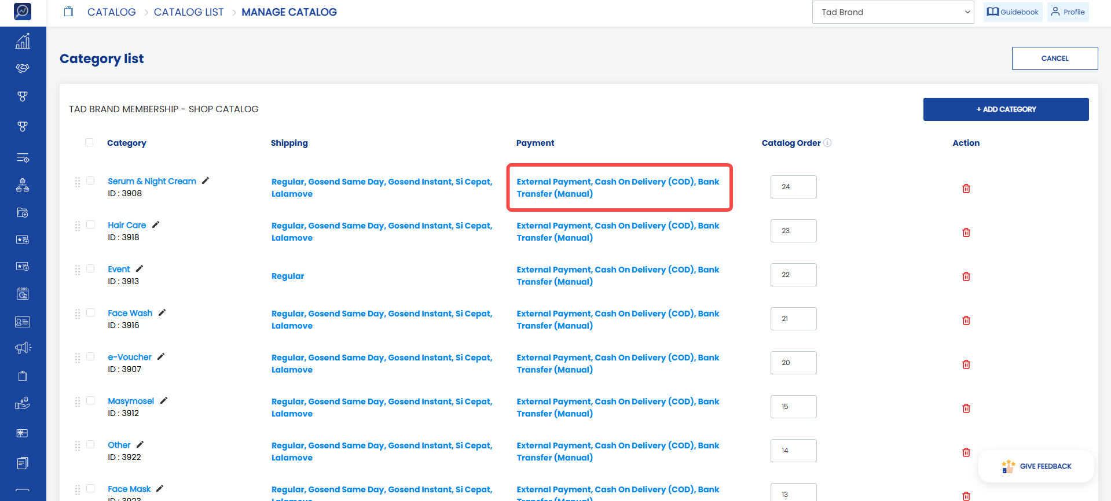Click the pencil icon next to Hair Care
Image resolution: width=1111 pixels, height=501 pixels.
coord(156,224)
